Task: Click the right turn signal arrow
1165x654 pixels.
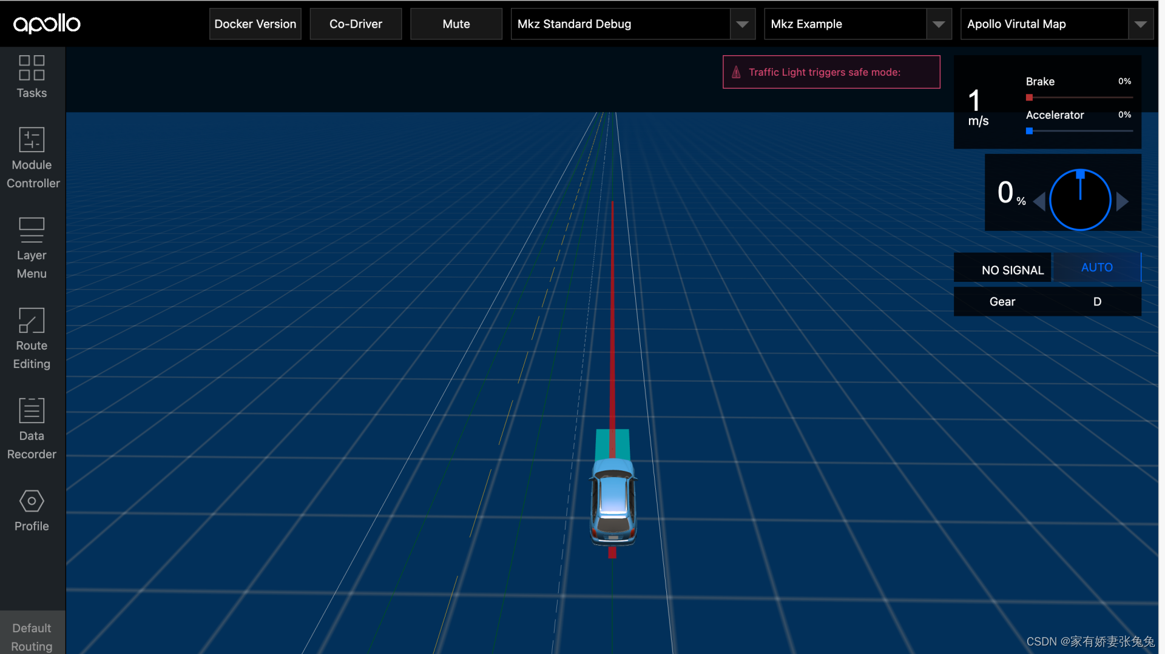Action: pos(1123,201)
